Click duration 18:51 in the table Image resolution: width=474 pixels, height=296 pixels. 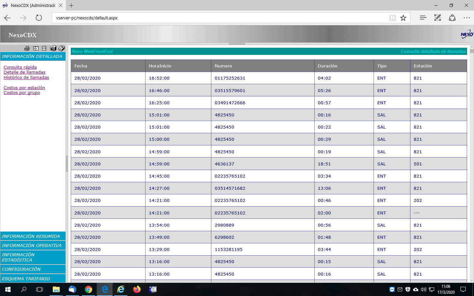[x=324, y=164]
